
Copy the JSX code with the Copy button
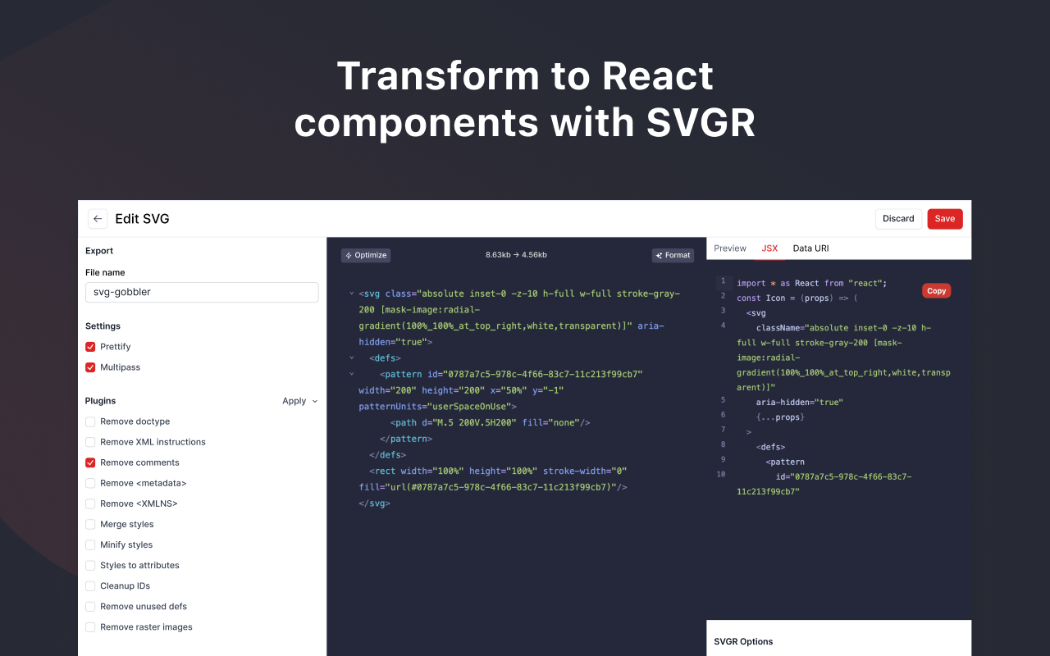pyautogui.click(x=937, y=291)
